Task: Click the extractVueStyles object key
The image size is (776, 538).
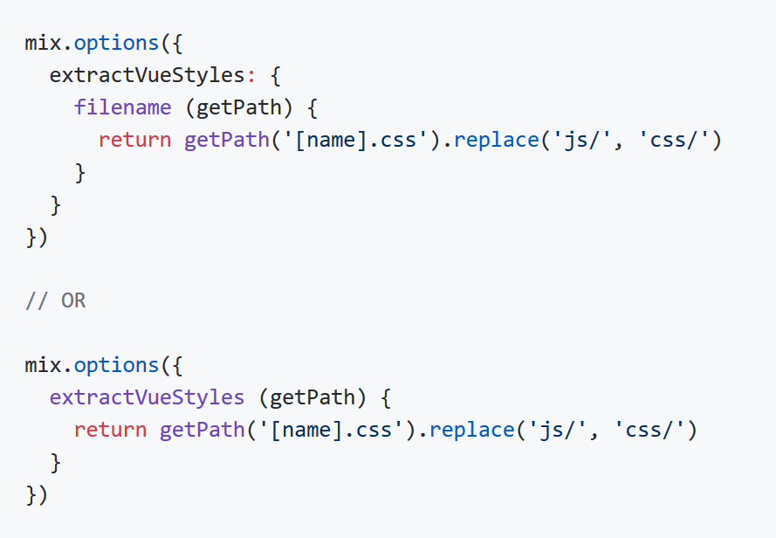Action: click(x=147, y=76)
